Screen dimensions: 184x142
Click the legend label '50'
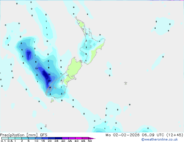click(90, 141)
